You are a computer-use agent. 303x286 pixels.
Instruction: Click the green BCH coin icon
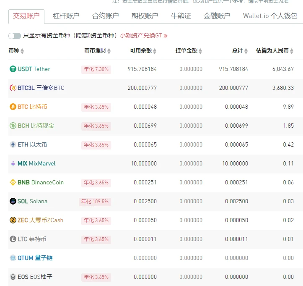(x=13, y=126)
